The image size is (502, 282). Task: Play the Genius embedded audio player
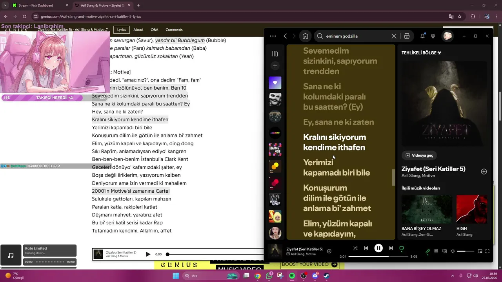click(x=148, y=254)
